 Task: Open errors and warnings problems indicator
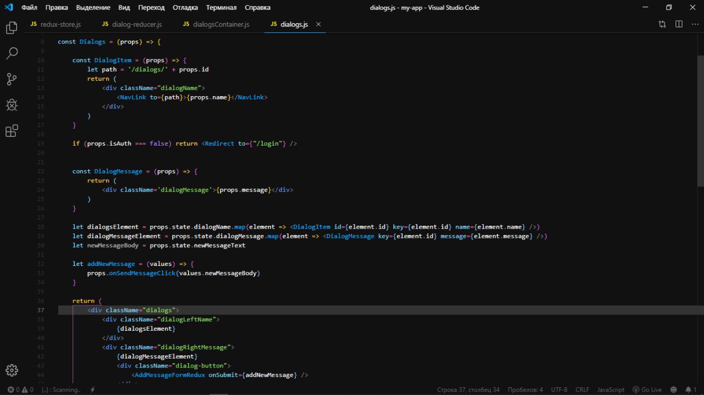pyautogui.click(x=20, y=390)
